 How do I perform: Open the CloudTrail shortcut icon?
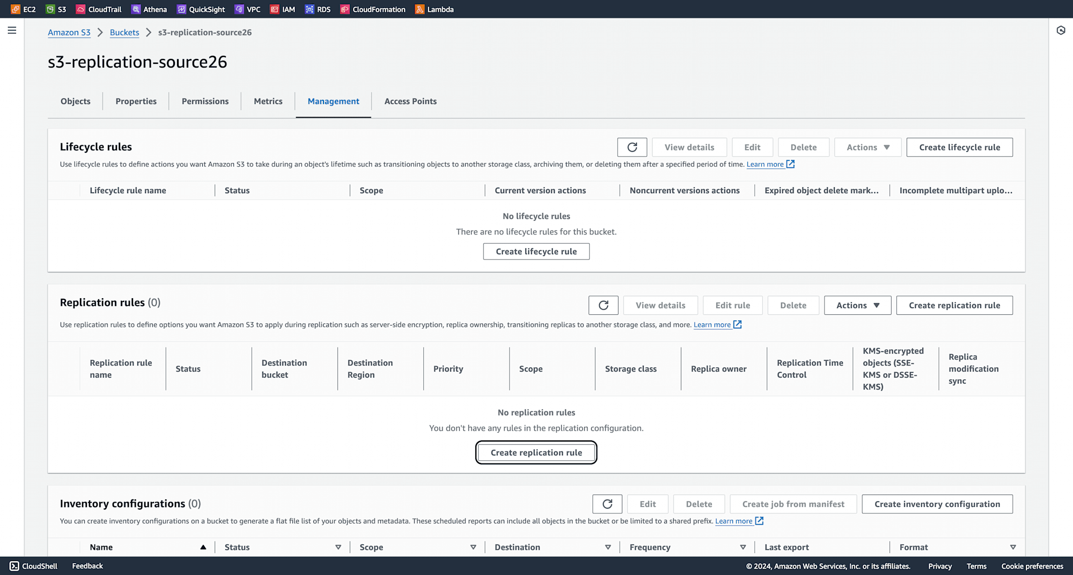80,9
